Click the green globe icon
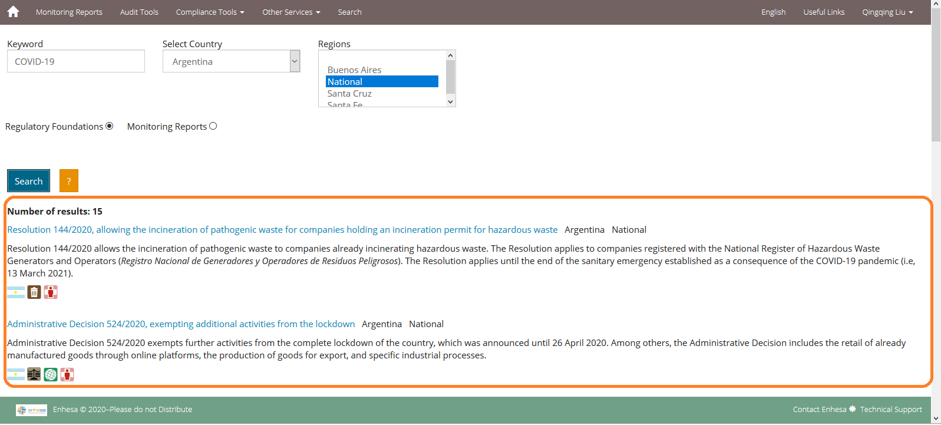This screenshot has height=425, width=941. [51, 375]
